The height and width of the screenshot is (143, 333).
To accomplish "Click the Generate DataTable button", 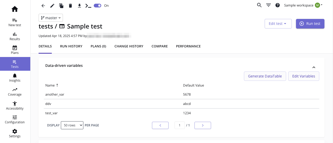I will pos(265,76).
